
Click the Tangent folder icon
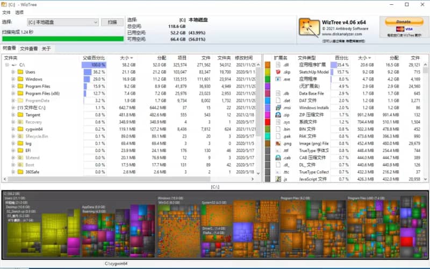(x=20, y=115)
